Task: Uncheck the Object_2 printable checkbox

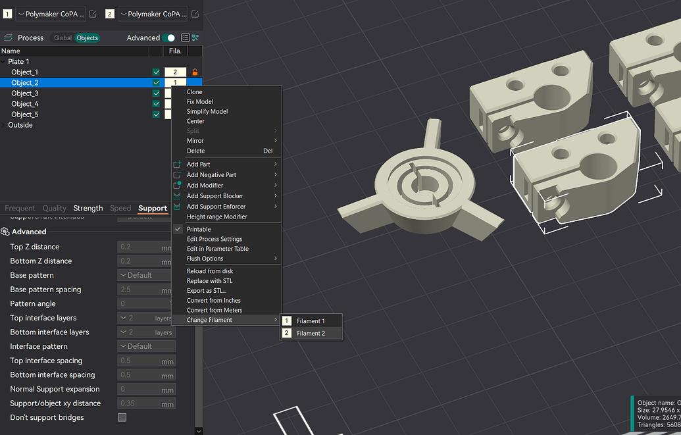Action: (x=156, y=82)
